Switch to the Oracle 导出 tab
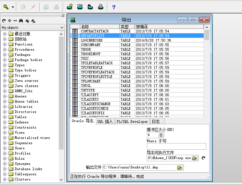 83,121
